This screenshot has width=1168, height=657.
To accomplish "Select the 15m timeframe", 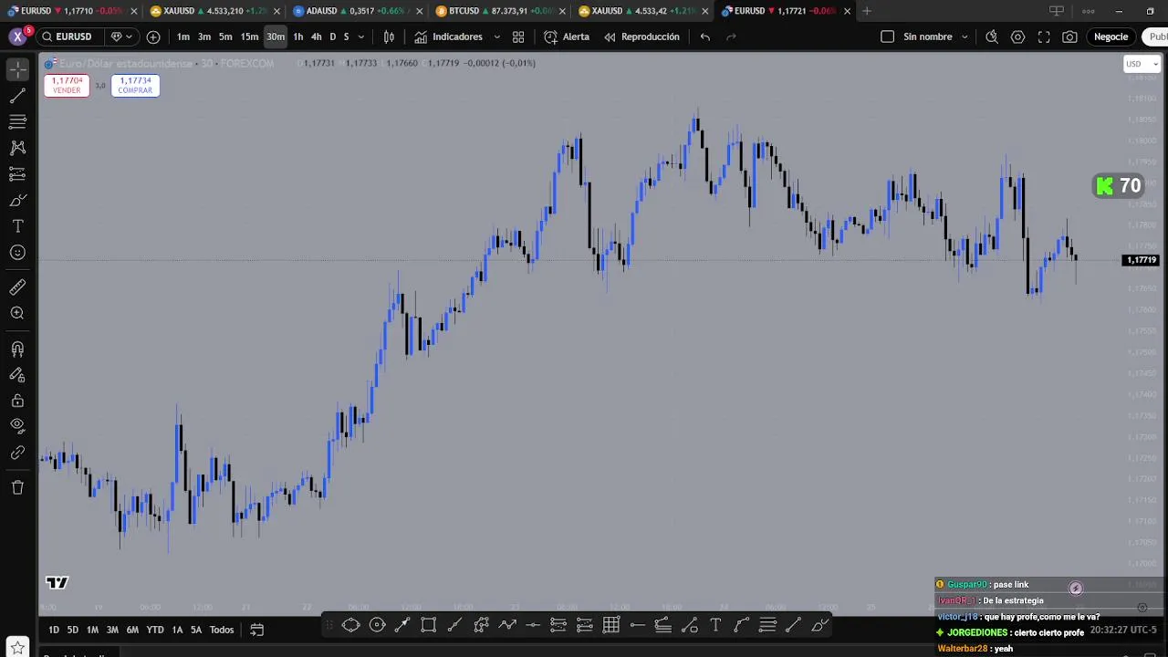I will pyautogui.click(x=249, y=36).
